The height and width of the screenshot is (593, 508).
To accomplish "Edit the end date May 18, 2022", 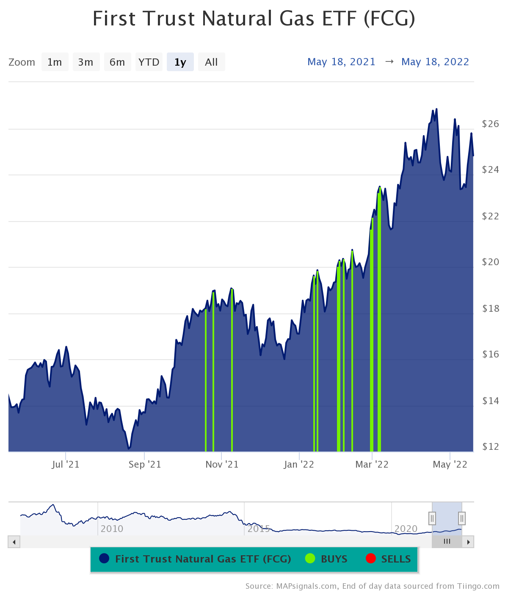I will (x=435, y=62).
